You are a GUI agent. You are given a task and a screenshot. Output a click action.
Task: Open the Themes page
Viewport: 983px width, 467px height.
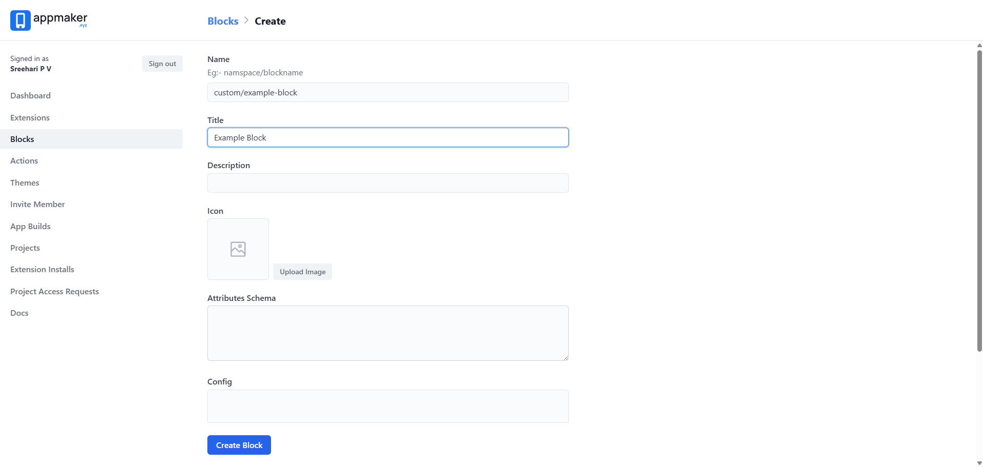click(x=24, y=182)
